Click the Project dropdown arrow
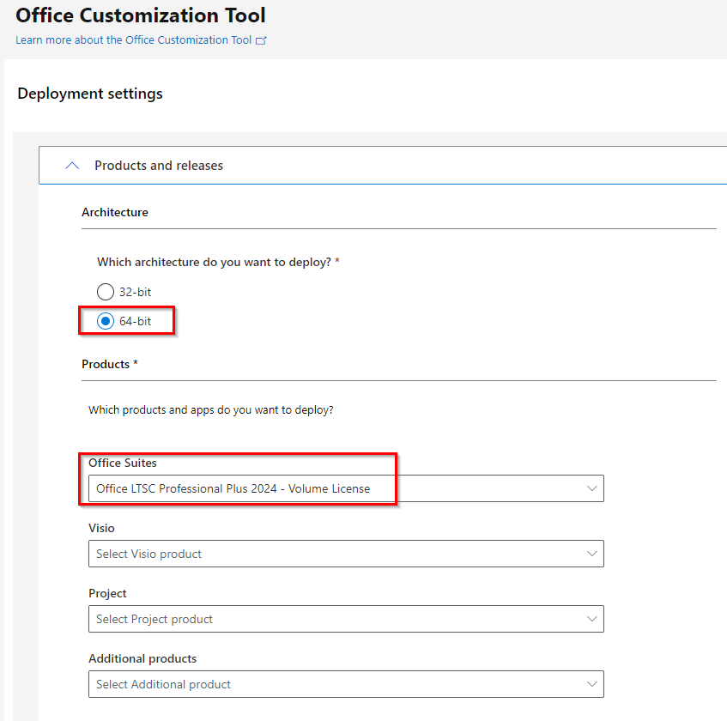 pyautogui.click(x=591, y=619)
